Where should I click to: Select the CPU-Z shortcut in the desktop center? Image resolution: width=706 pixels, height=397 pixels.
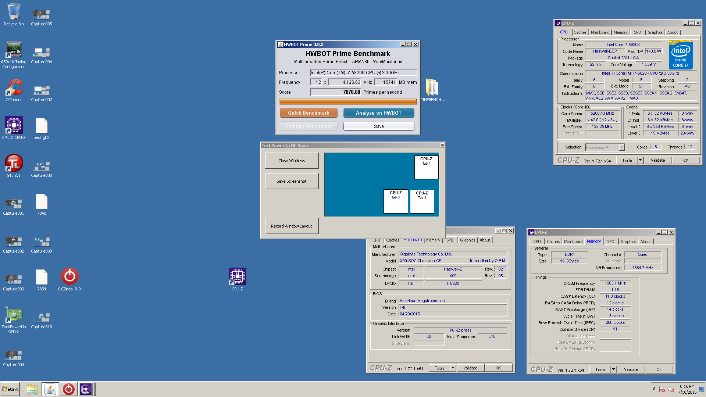237,280
